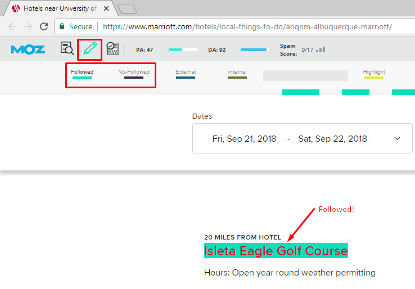Toggle External link highlighting
Image resolution: width=415 pixels, height=289 pixels.
(x=186, y=74)
